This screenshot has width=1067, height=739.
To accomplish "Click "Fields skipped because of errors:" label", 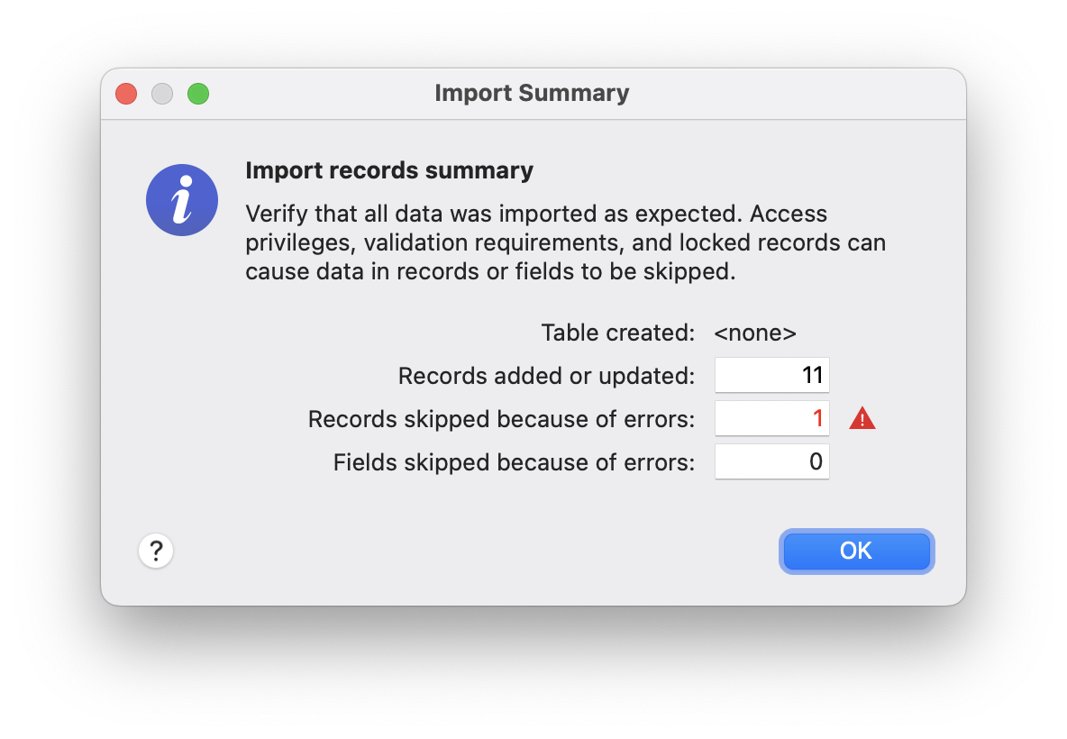I will coord(514,462).
